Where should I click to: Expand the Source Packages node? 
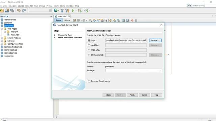click(x=2, y=38)
